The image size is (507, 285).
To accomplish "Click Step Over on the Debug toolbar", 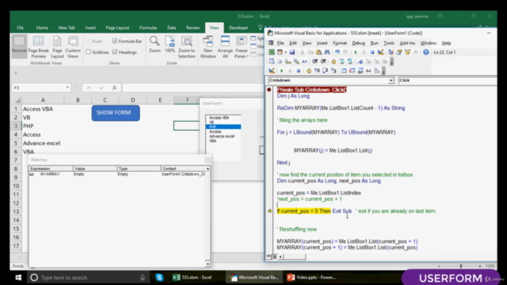I will click(x=325, y=70).
